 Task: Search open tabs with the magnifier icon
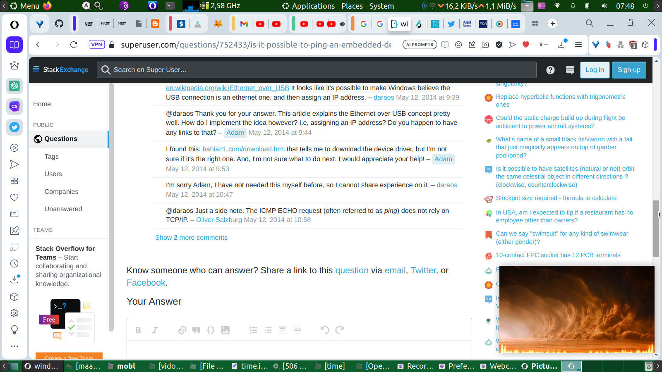(x=590, y=23)
